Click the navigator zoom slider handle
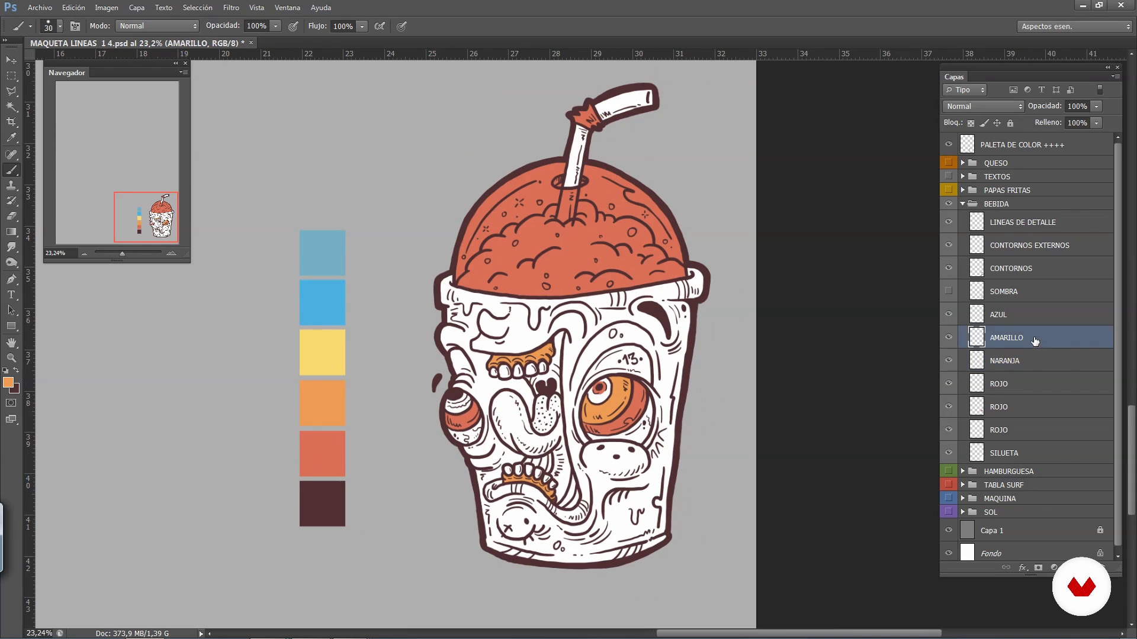Viewport: 1137px width, 639px height. 122,253
